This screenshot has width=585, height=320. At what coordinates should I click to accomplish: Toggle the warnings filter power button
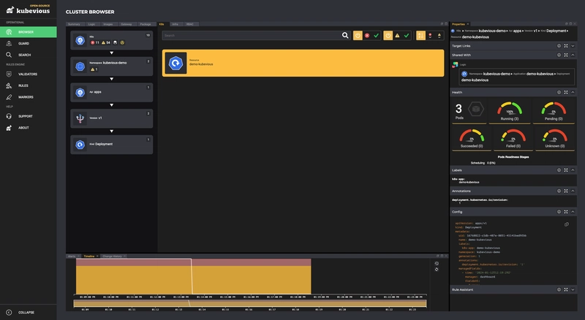coord(388,35)
